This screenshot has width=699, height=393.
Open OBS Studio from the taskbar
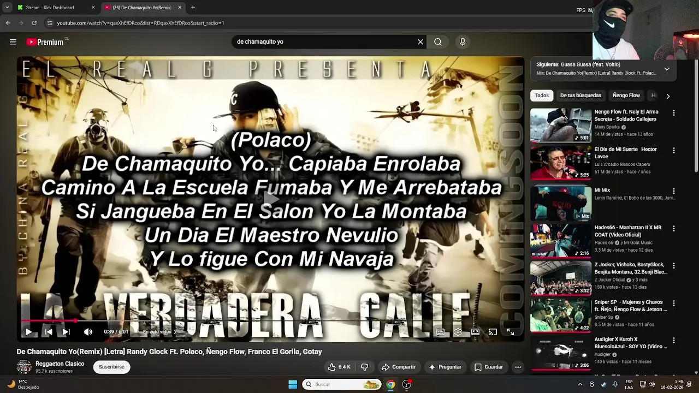407,384
